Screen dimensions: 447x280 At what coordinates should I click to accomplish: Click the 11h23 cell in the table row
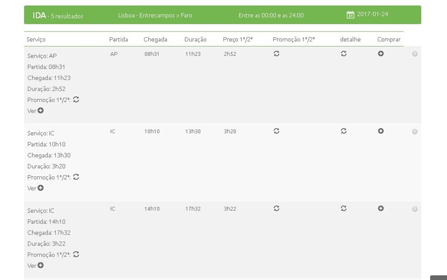(193, 54)
